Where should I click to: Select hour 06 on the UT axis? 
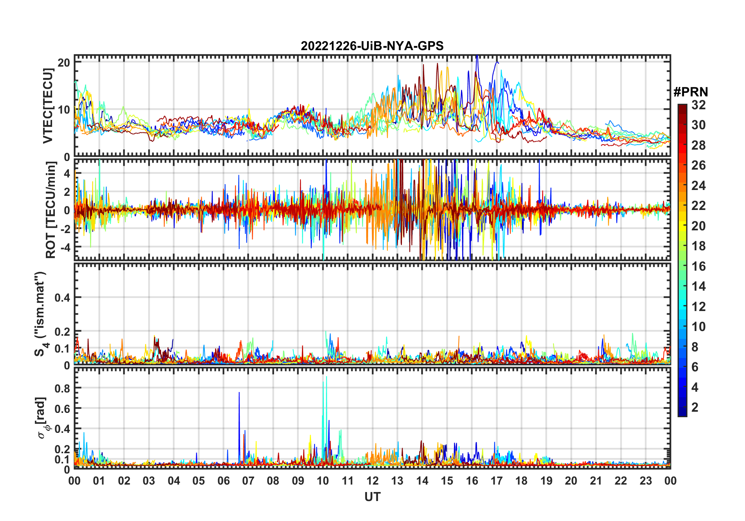[x=223, y=481]
